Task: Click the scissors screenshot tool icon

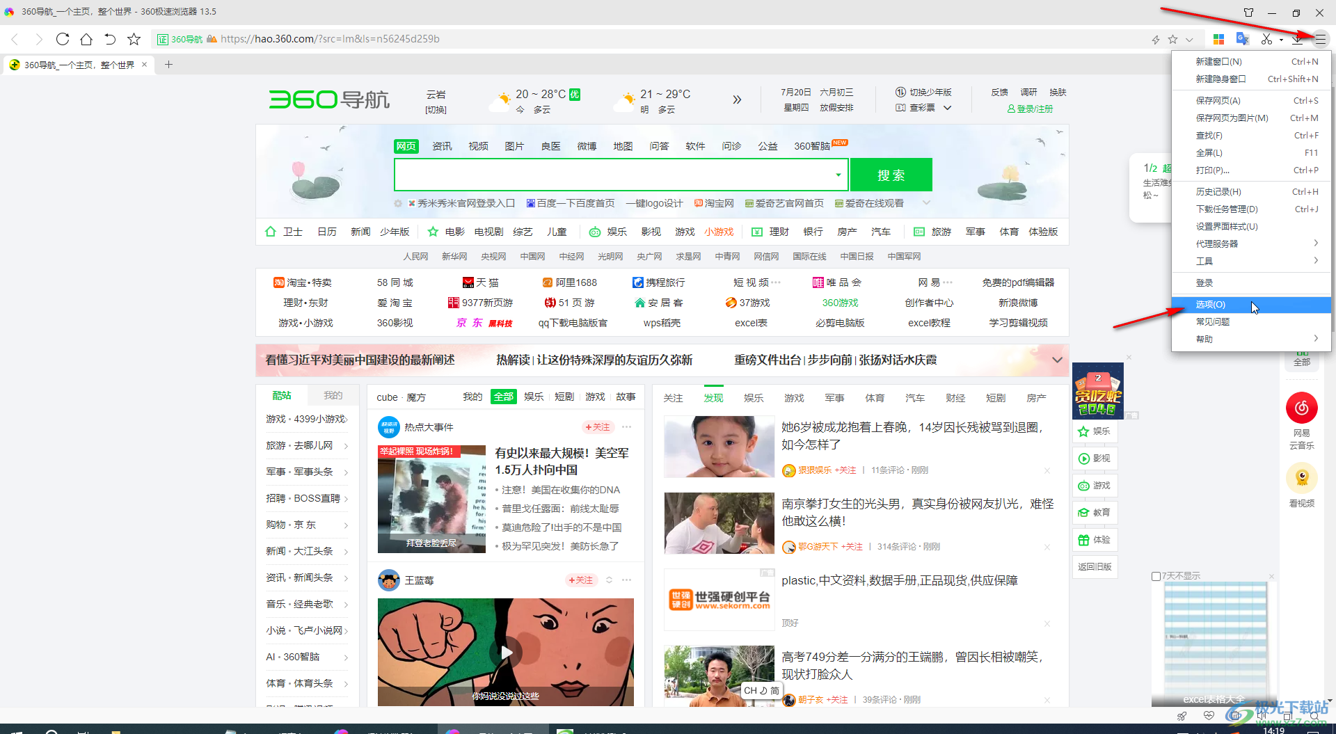Action: [1267, 39]
